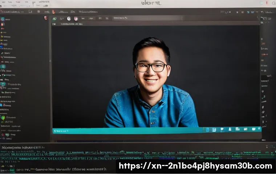Select the green icon at the toolbar's left end
Image resolution: width=276 pixels, height=174 pixels.
tap(54, 18)
